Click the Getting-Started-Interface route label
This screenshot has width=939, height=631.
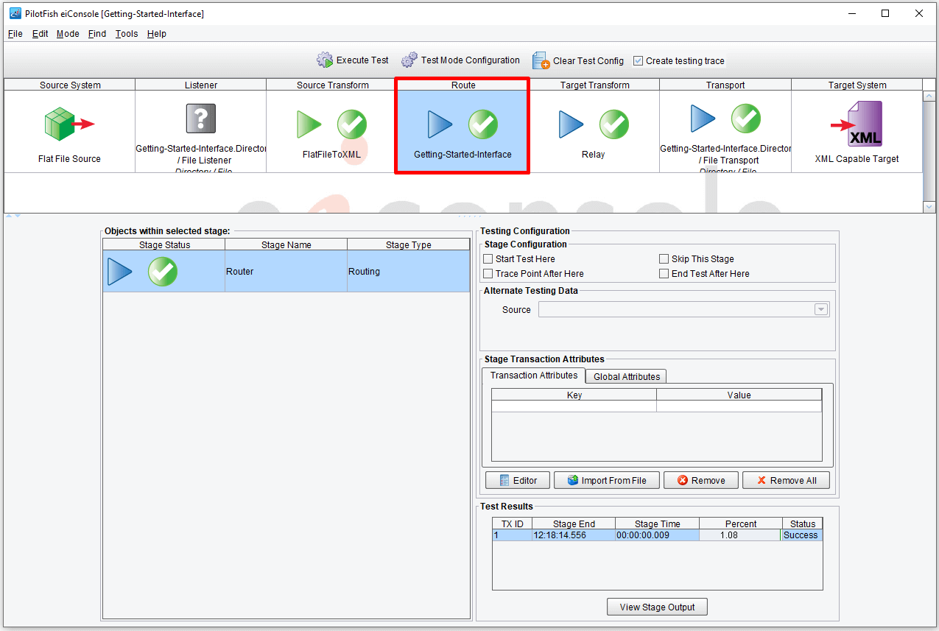[463, 155]
